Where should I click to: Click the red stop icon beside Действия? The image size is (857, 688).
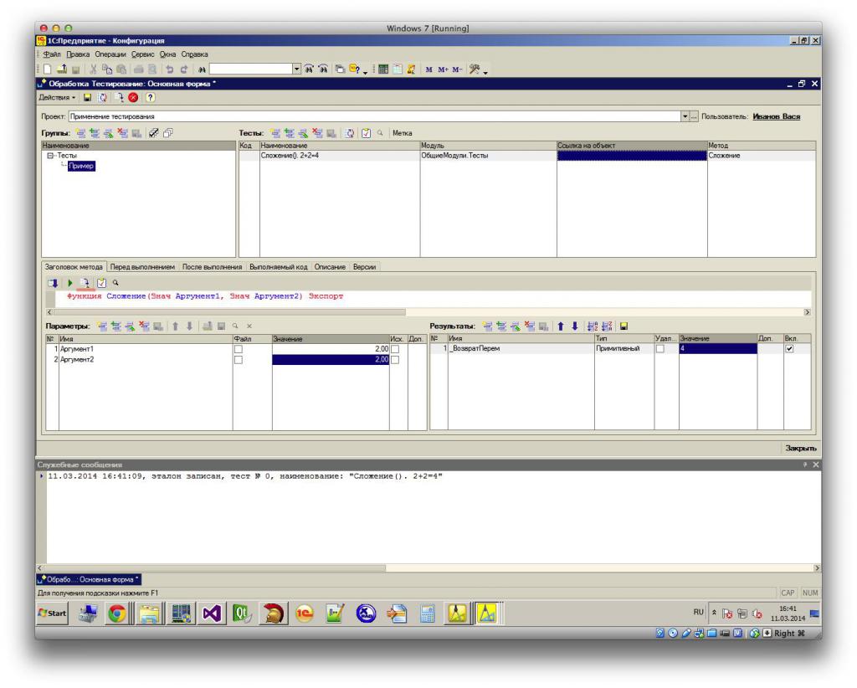point(133,97)
